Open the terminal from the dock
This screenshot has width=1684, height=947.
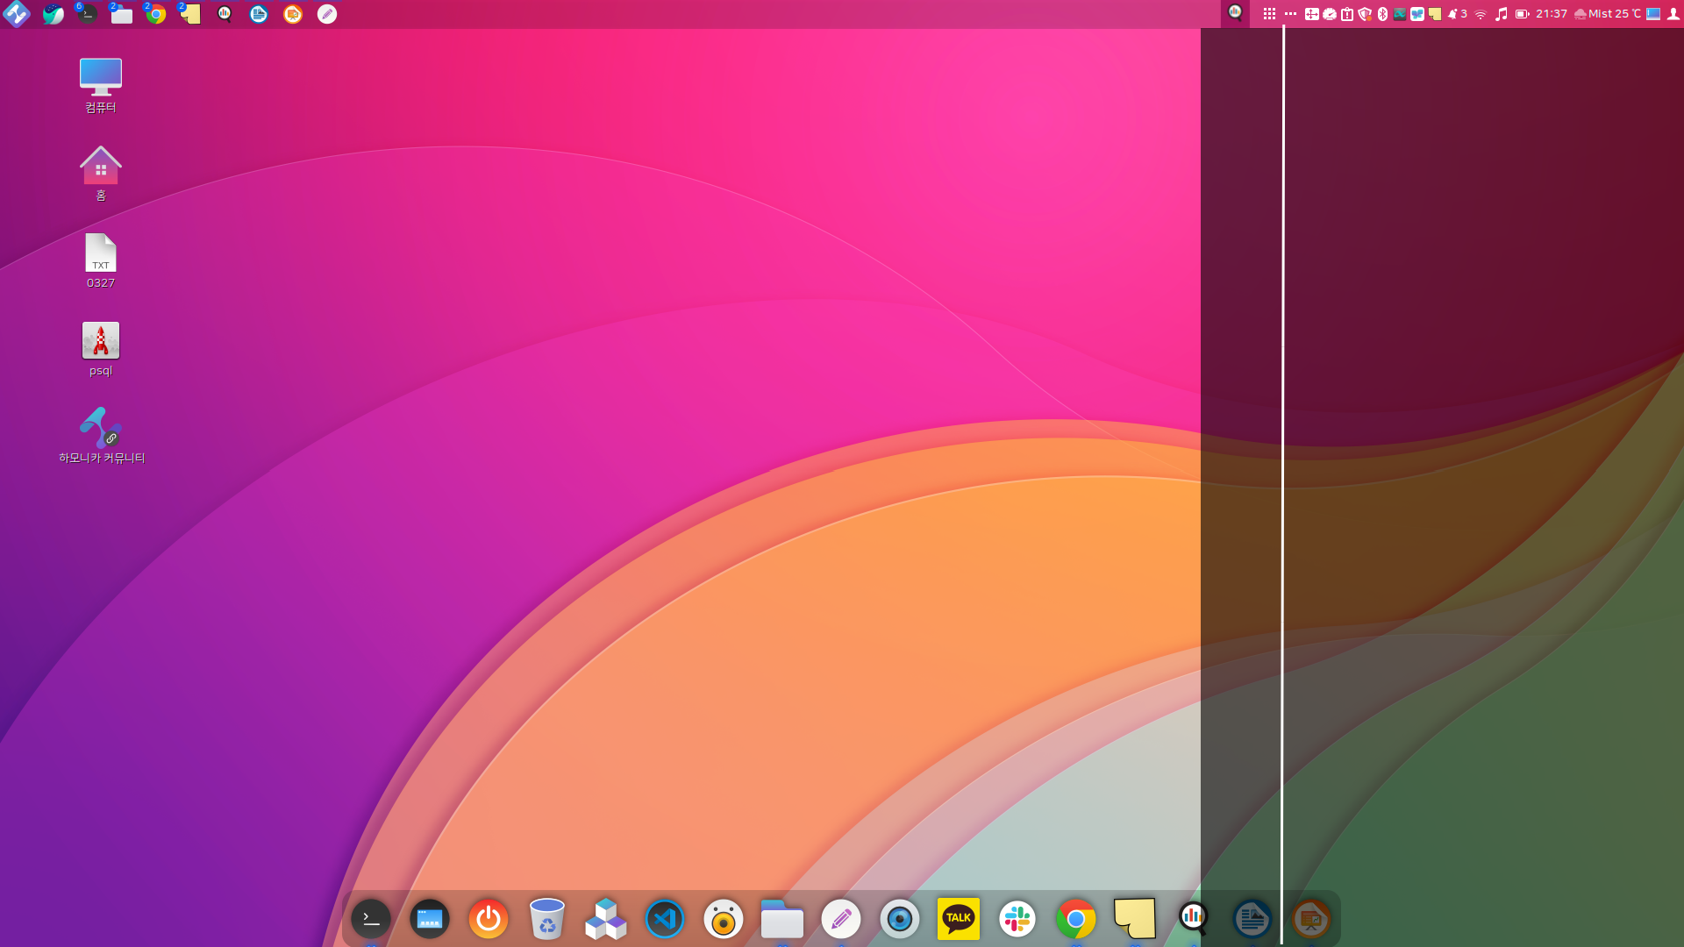pyautogui.click(x=371, y=919)
